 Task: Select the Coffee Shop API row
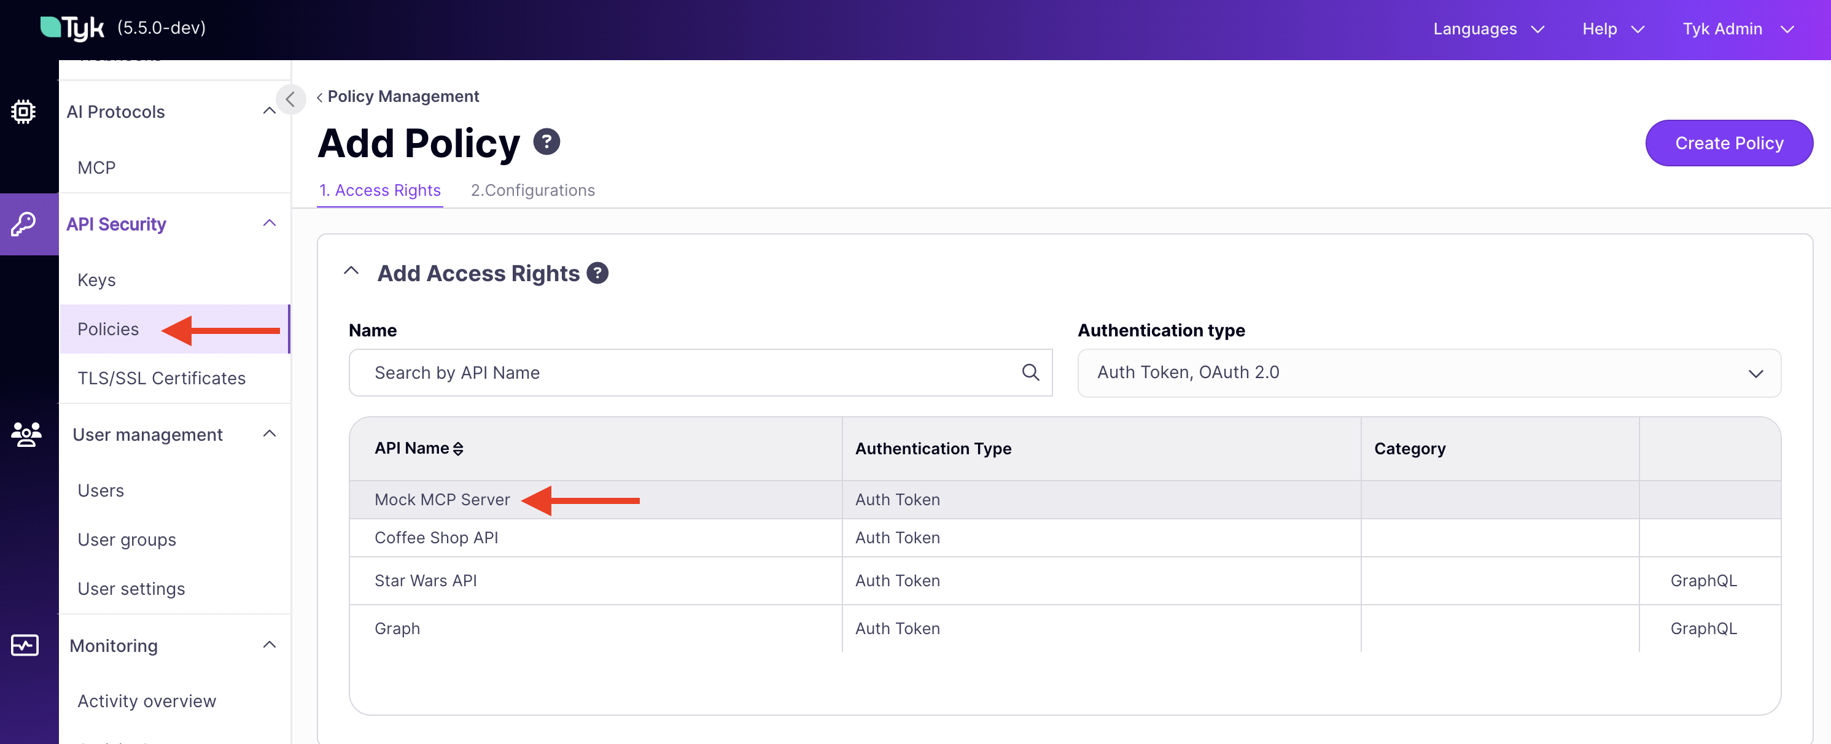click(x=1065, y=537)
